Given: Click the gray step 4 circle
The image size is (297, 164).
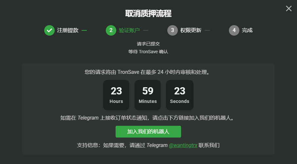Looking at the screenshot, I should (x=234, y=30).
